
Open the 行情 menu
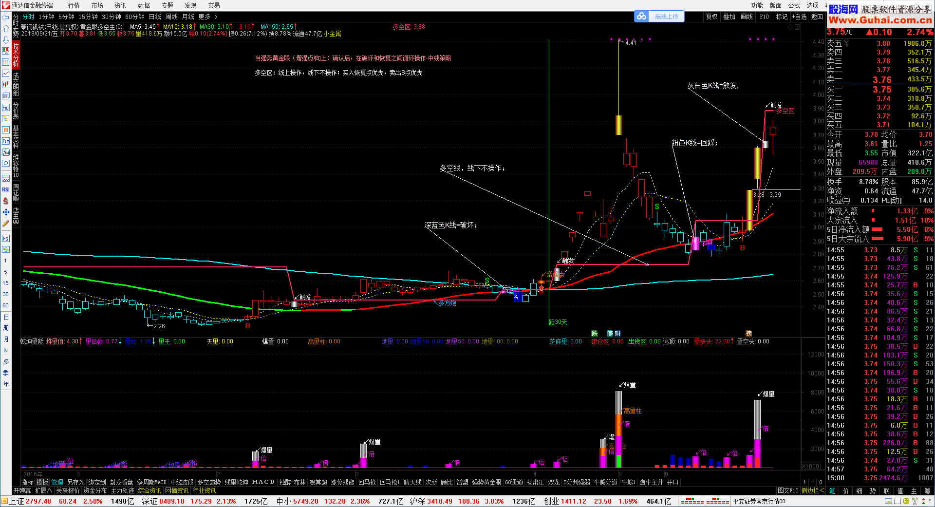point(74,5)
